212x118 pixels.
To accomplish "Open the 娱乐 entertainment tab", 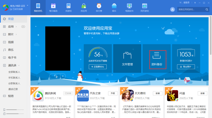I will pos(114,8).
